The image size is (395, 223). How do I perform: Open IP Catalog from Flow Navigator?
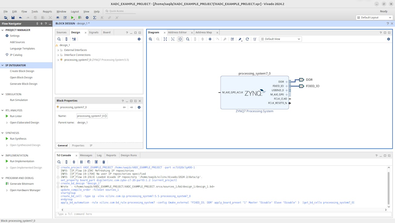(x=16, y=55)
